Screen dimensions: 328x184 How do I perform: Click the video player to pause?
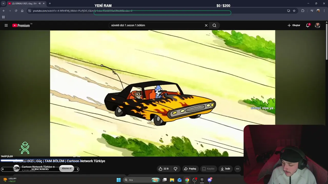[162, 93]
